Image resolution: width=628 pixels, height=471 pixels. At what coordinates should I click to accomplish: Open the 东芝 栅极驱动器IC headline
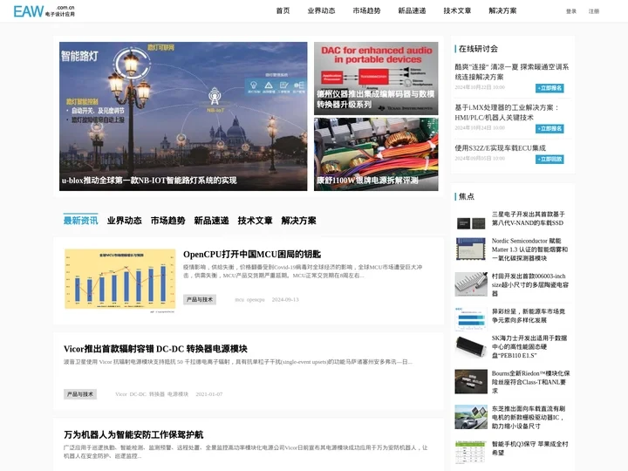tap(529, 417)
